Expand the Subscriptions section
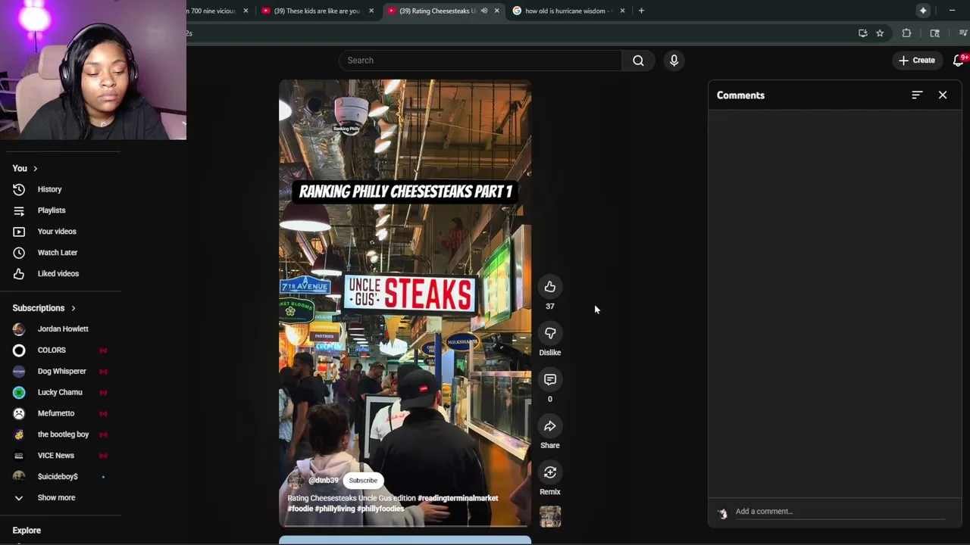The height and width of the screenshot is (545, 970). 44,308
